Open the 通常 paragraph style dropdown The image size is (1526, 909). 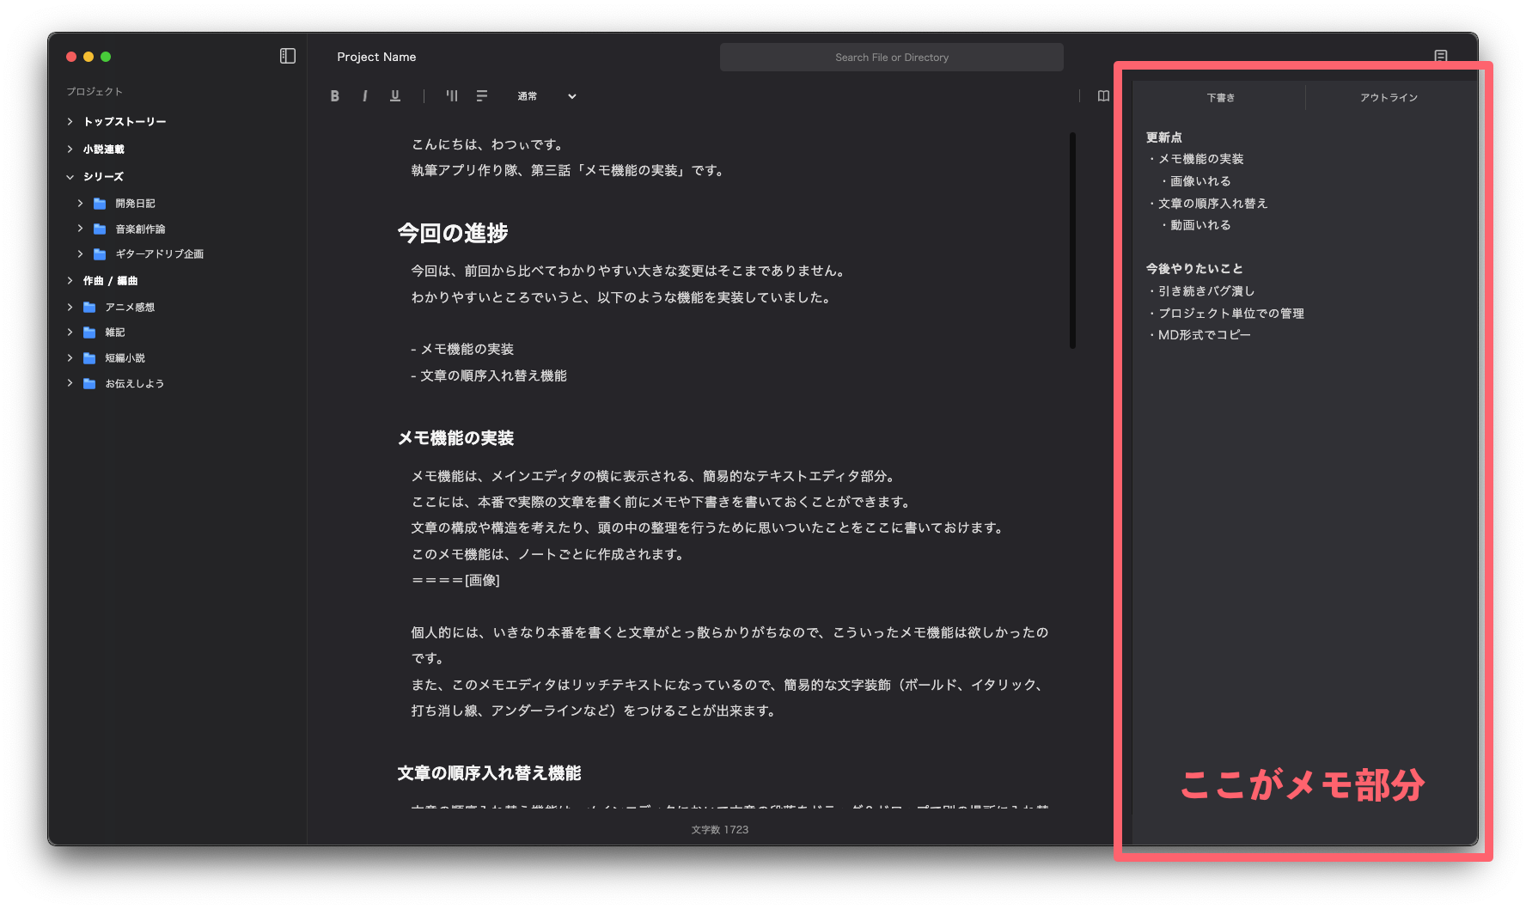click(x=546, y=96)
